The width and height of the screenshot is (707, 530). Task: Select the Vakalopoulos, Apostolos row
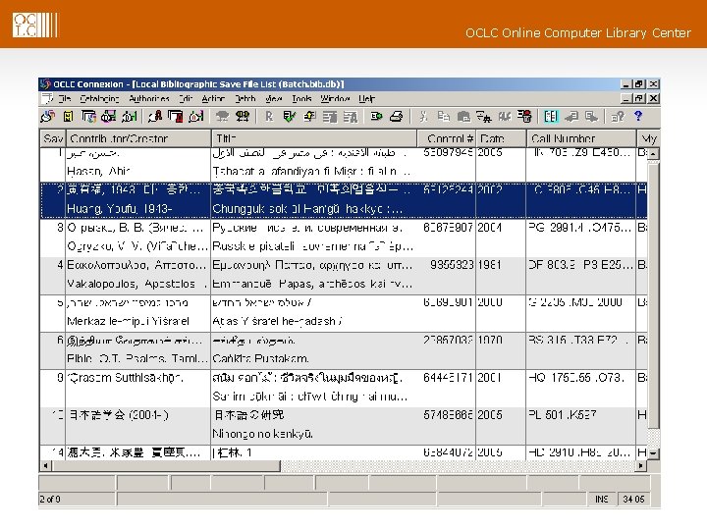coord(344,275)
